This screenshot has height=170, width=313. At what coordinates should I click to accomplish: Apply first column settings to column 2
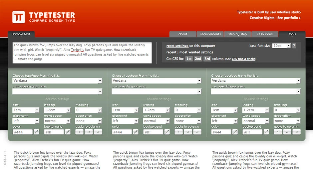(x=89, y=132)
